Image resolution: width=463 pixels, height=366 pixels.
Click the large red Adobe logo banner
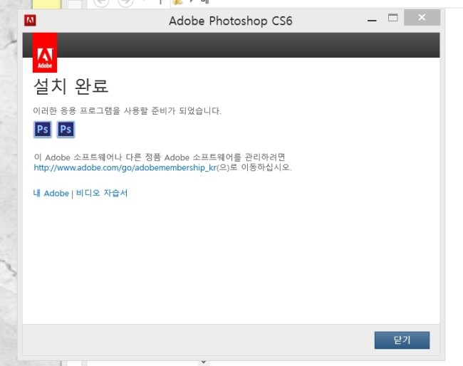click(x=45, y=53)
